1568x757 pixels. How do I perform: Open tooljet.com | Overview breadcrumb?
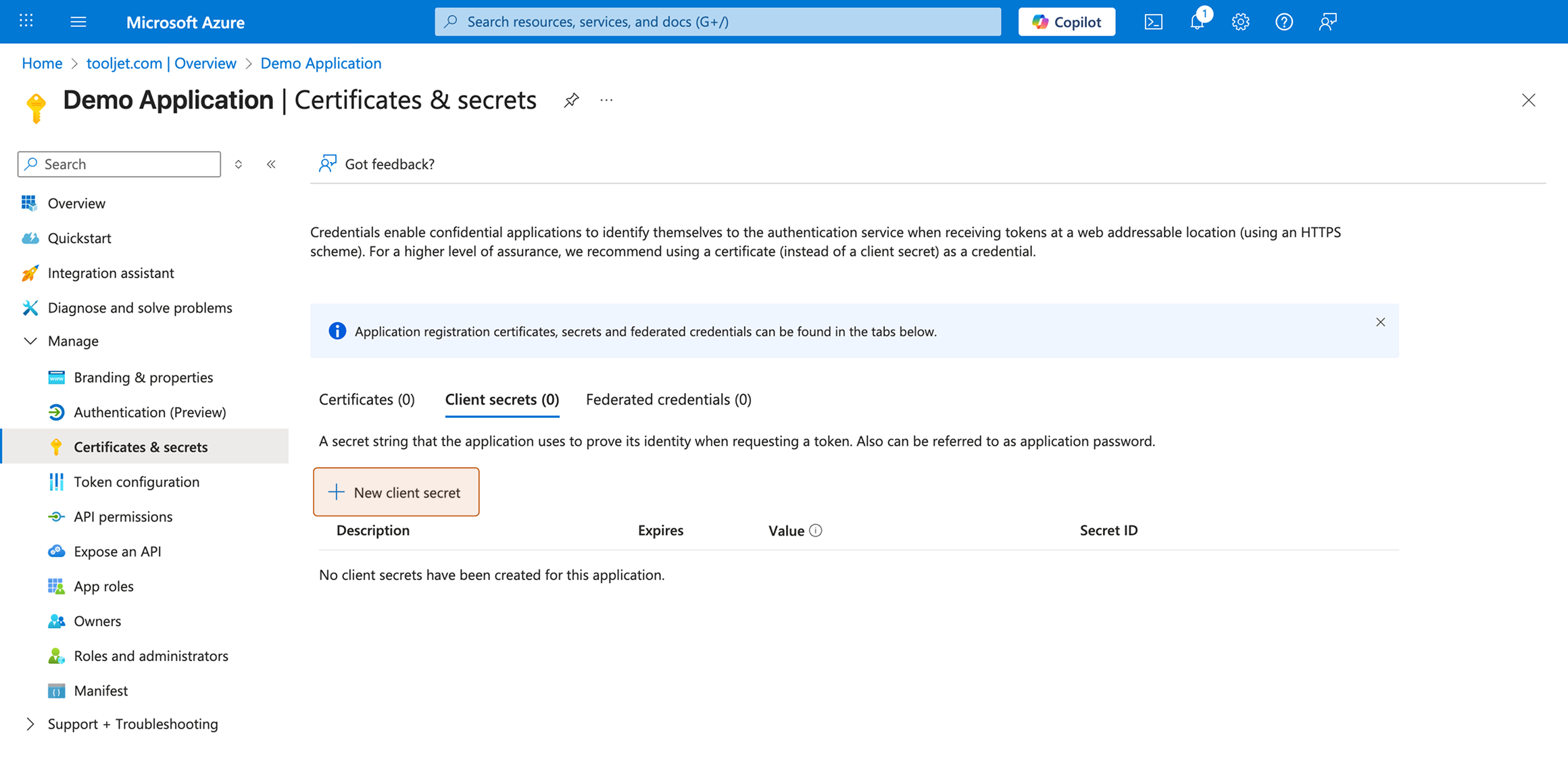[162, 63]
